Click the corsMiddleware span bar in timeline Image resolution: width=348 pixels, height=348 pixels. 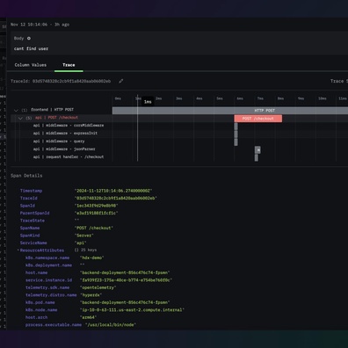pyautogui.click(x=236, y=127)
